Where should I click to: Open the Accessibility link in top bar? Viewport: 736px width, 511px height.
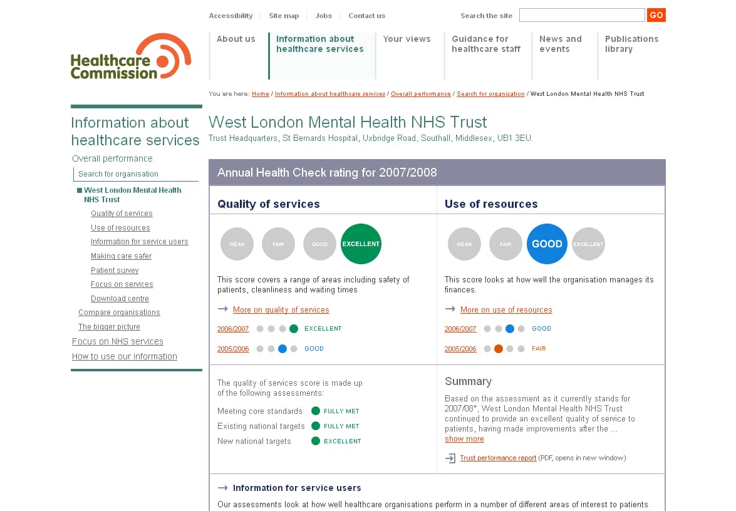(231, 16)
